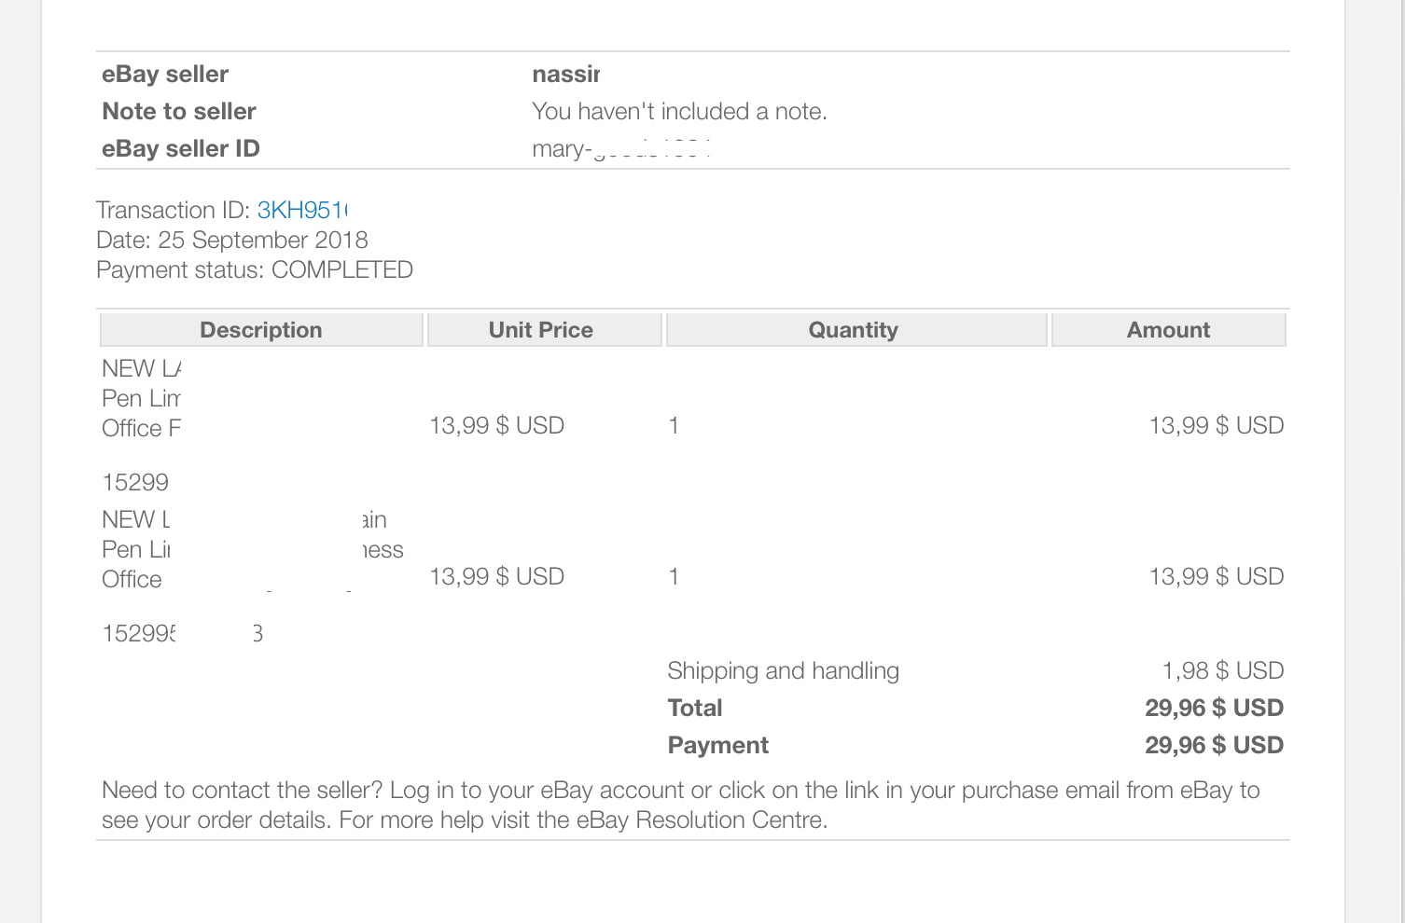The image size is (1405, 923).
Task: Click the Shipping and handling label
Action: (784, 671)
